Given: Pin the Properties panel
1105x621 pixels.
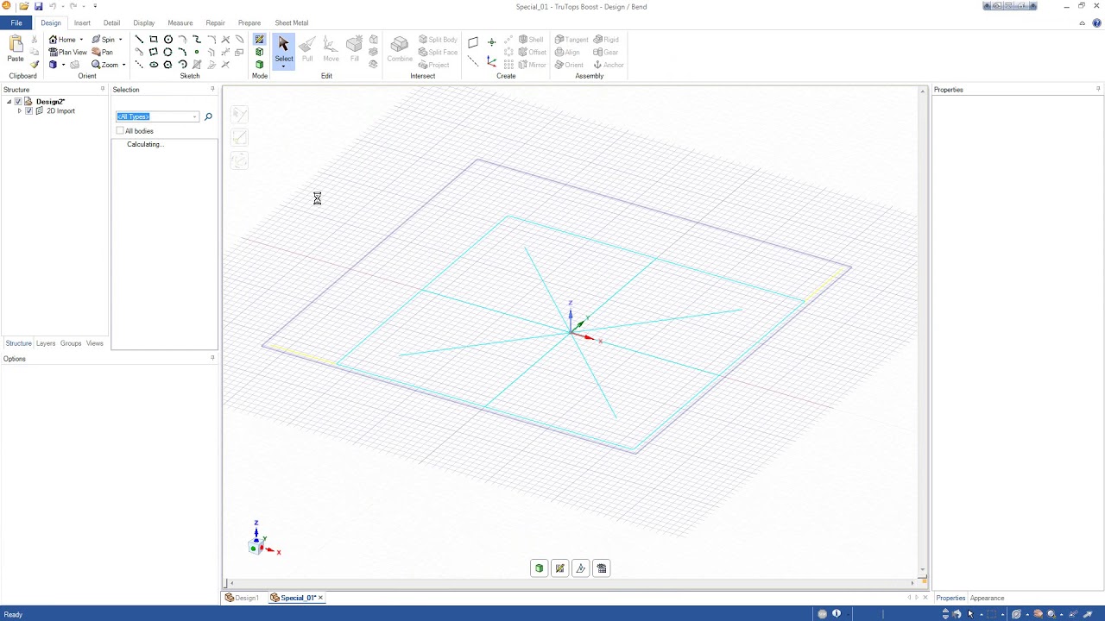Looking at the screenshot, I should click(x=1098, y=89).
